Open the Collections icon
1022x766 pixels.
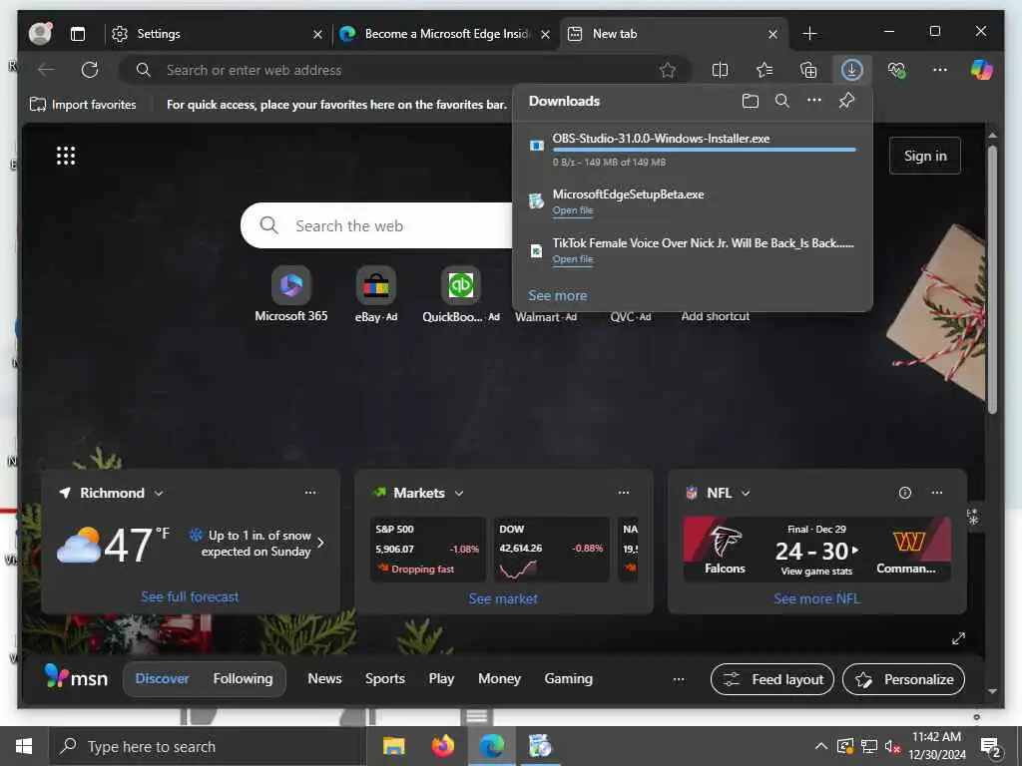808,70
